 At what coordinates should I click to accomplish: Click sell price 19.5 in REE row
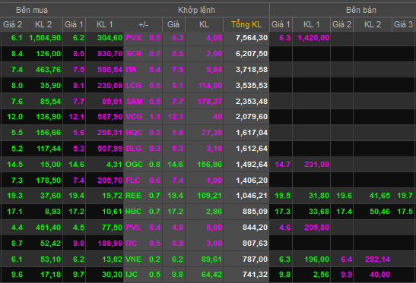click(x=283, y=196)
